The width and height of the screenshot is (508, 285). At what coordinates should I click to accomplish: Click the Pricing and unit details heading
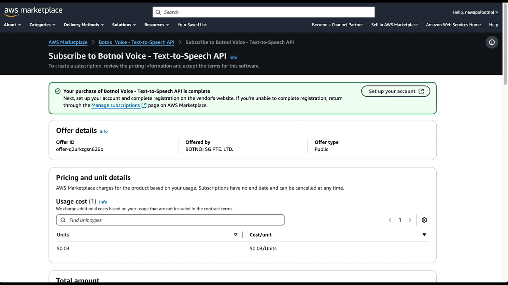tap(93, 178)
